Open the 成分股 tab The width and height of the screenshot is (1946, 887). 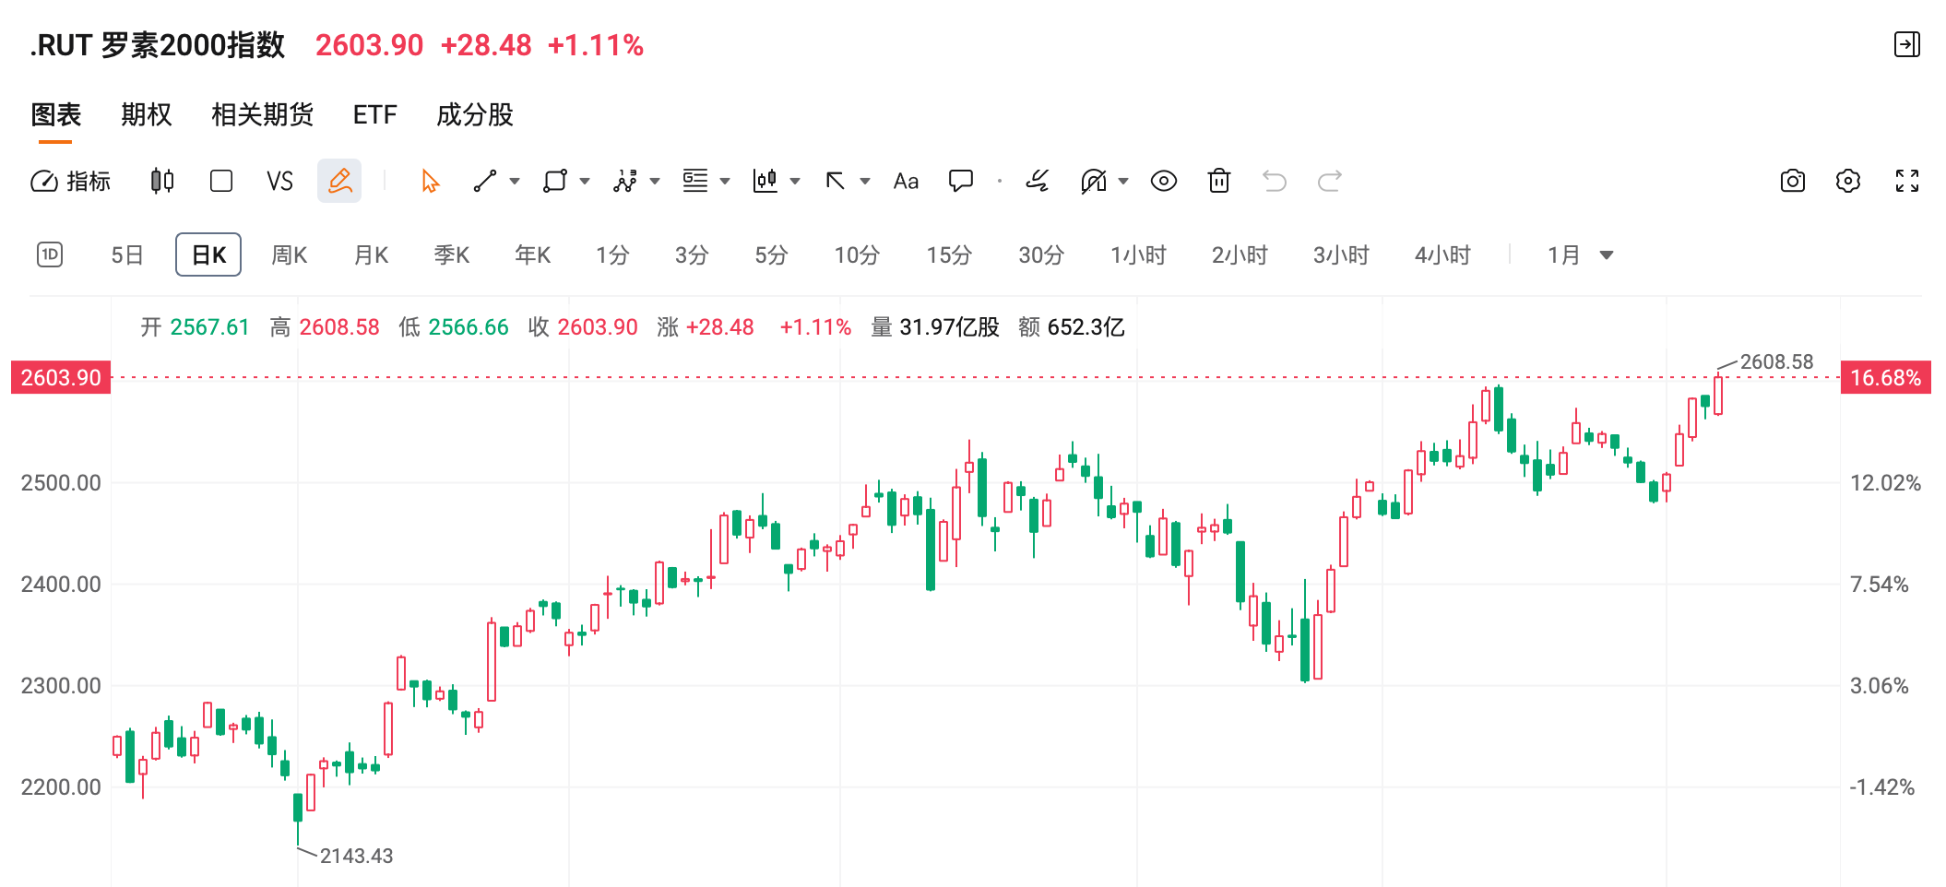[475, 115]
